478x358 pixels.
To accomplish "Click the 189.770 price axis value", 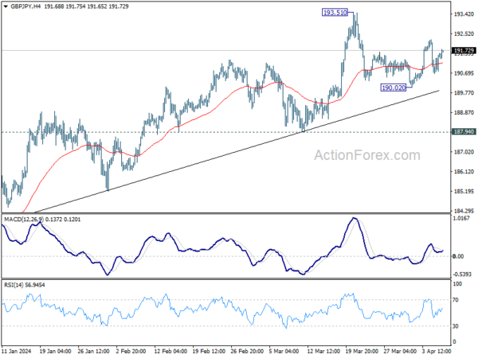I will pyautogui.click(x=464, y=93).
